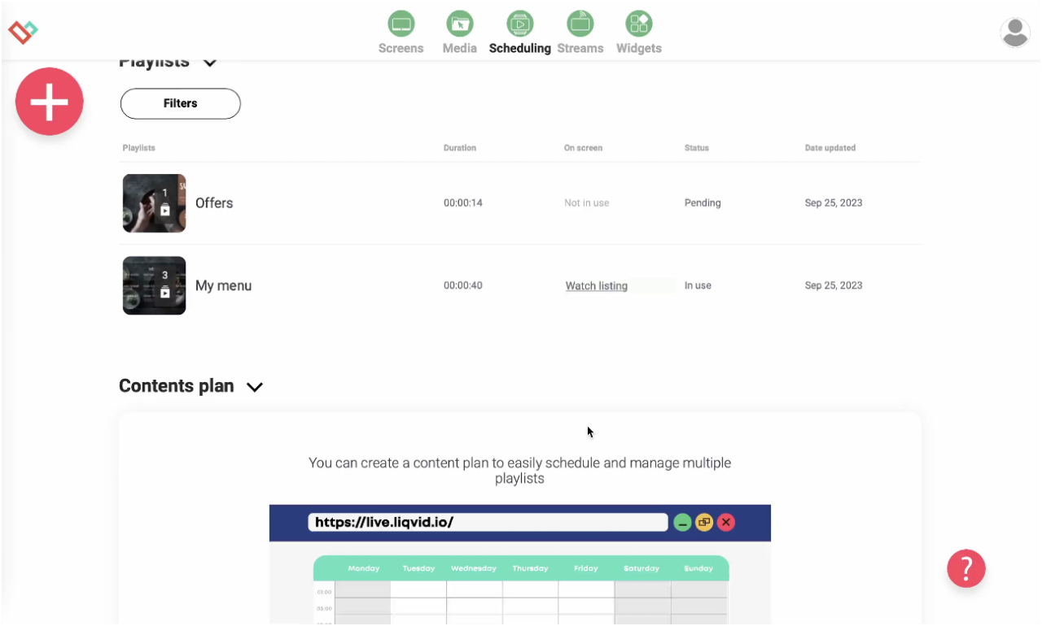1042x626 pixels.
Task: Click the live.liqvid.io URL field in the preview
Action: coord(487,522)
